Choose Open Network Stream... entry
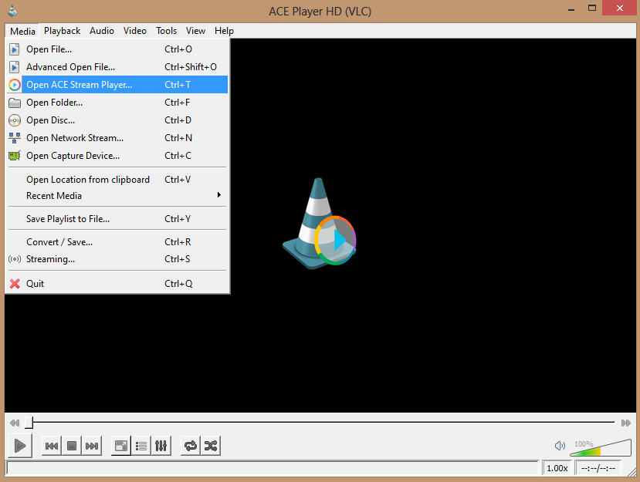The image size is (640, 482). tap(117, 138)
